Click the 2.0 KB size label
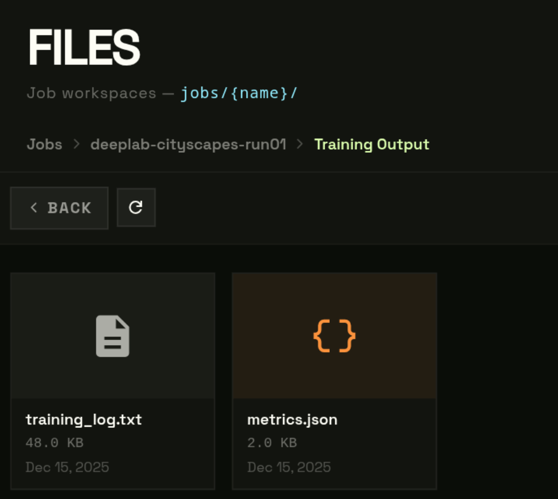This screenshot has height=499, width=558. tap(272, 443)
